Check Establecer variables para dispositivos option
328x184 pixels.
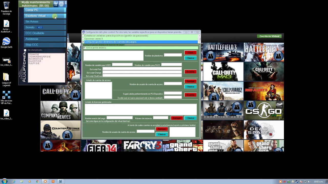83,36
